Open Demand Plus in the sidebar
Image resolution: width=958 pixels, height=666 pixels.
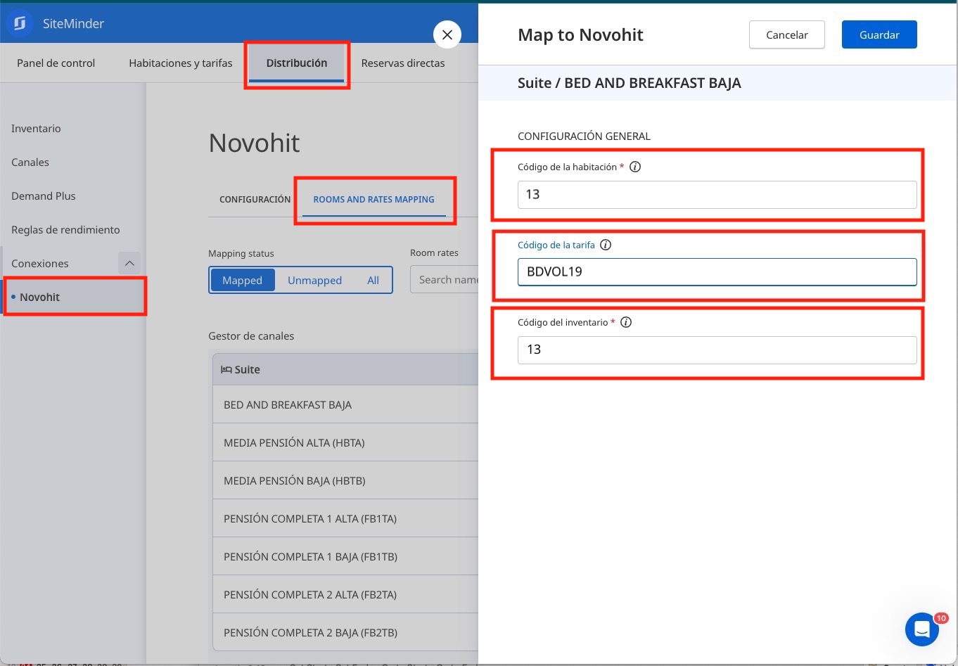(44, 196)
